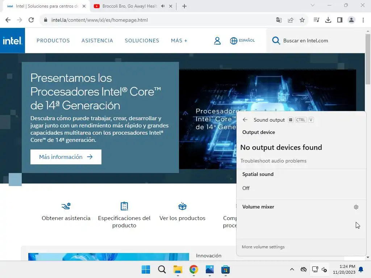Click the address bar URL
Viewport: 371px width, 278px height.
click(99, 20)
